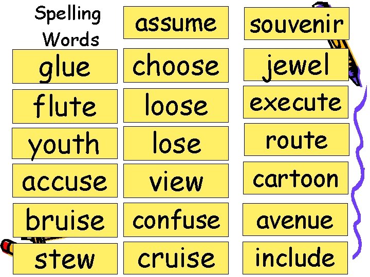Click the 'assume' word card

click(176, 23)
